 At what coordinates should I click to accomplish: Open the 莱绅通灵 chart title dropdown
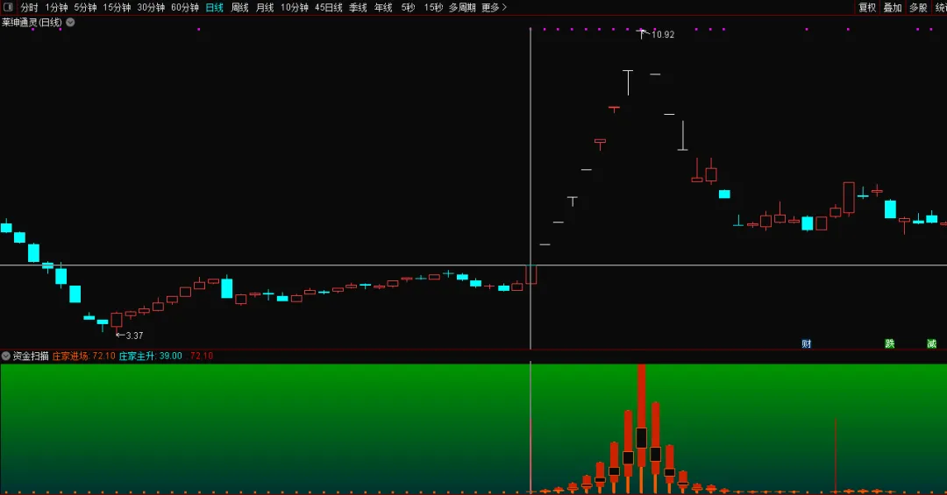coord(70,23)
